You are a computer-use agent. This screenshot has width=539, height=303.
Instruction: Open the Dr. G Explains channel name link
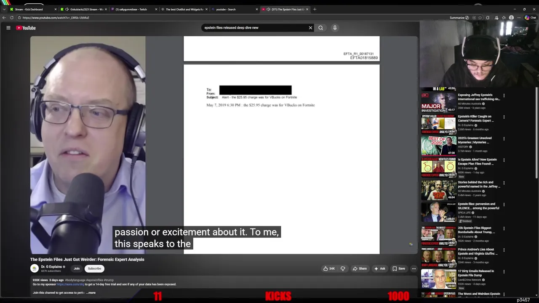(x=51, y=267)
